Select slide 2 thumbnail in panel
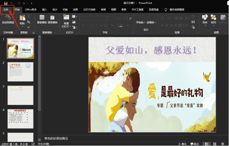This screenshot has width=229, height=146. (x=21, y=72)
